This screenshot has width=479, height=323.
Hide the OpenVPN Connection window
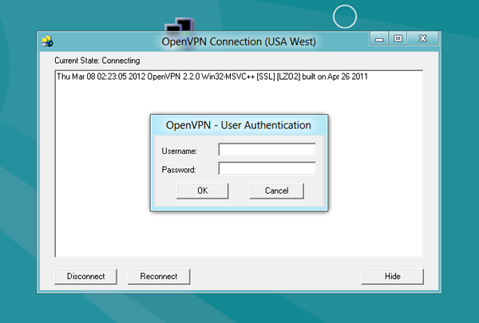coord(393,276)
